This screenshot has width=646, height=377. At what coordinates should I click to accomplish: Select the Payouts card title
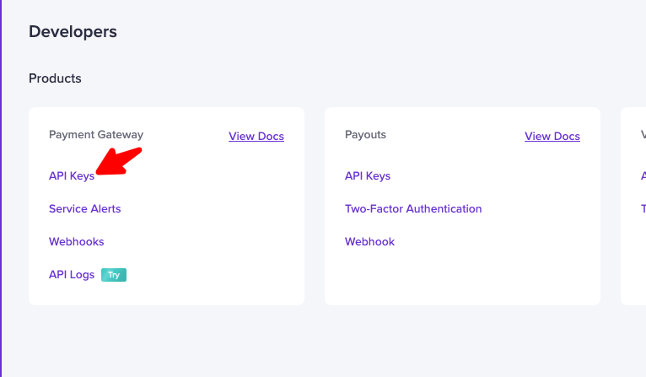tap(365, 135)
